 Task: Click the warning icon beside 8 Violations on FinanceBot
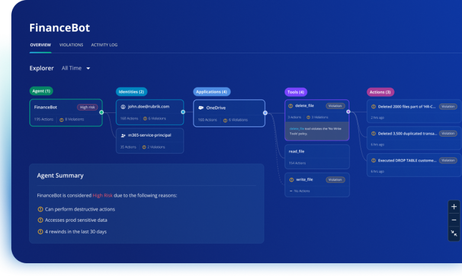point(62,119)
